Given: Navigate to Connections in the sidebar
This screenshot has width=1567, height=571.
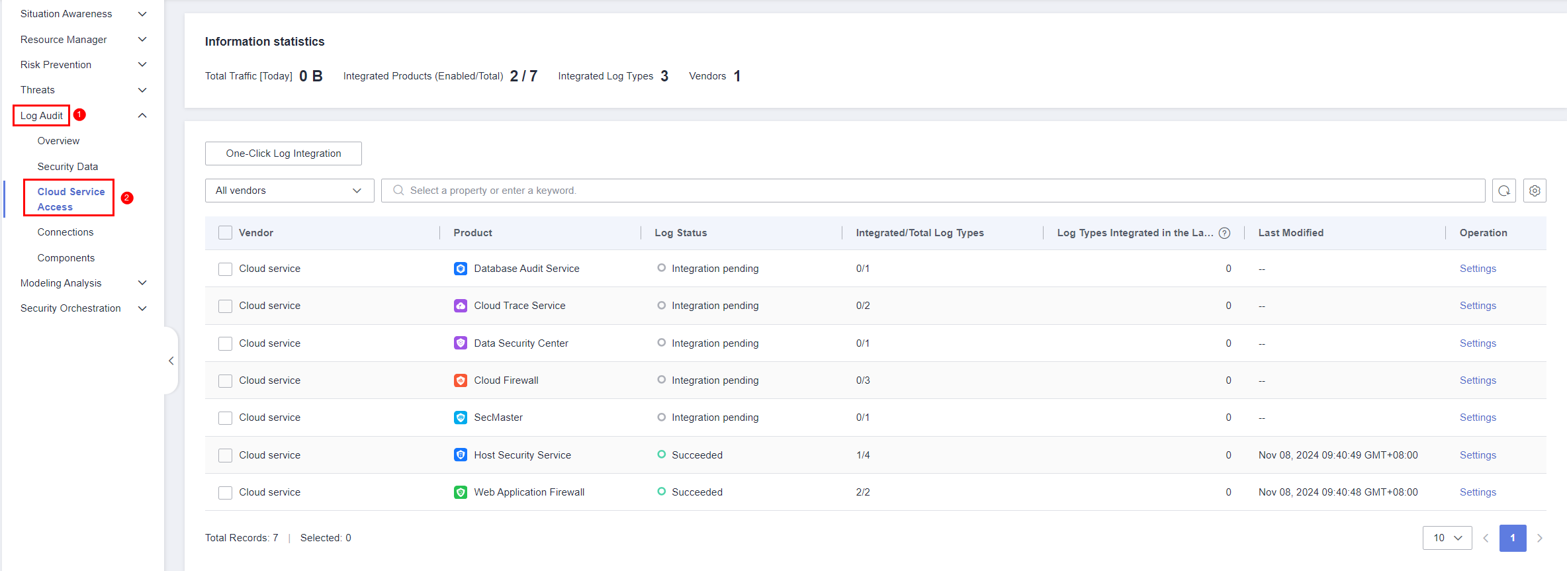Looking at the screenshot, I should pyautogui.click(x=66, y=232).
